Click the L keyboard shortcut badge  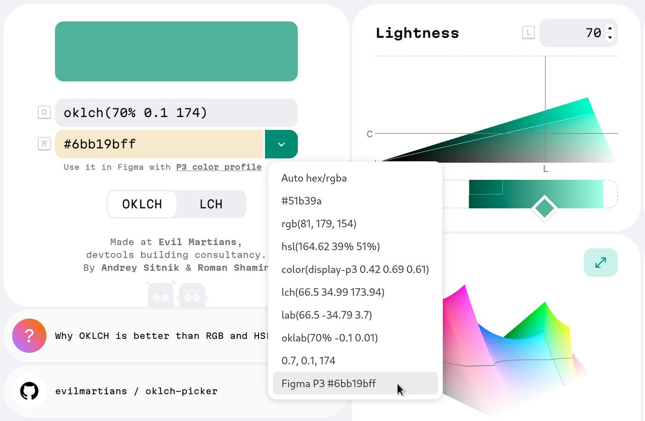point(529,33)
